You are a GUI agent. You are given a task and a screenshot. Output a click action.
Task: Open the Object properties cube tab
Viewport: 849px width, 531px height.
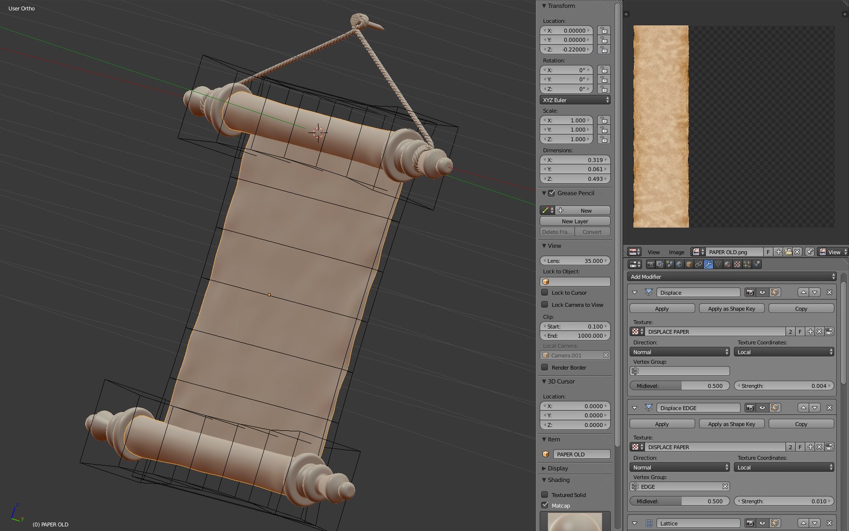[689, 265]
